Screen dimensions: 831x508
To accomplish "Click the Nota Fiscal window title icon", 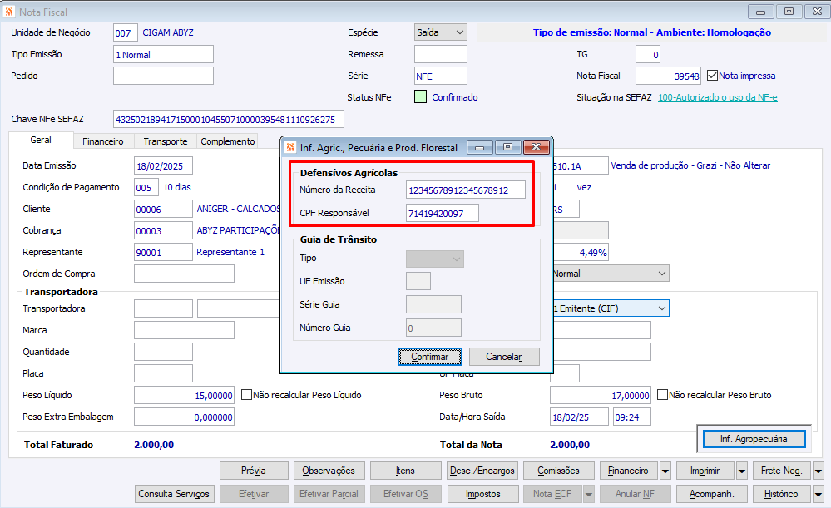I will tap(9, 12).
